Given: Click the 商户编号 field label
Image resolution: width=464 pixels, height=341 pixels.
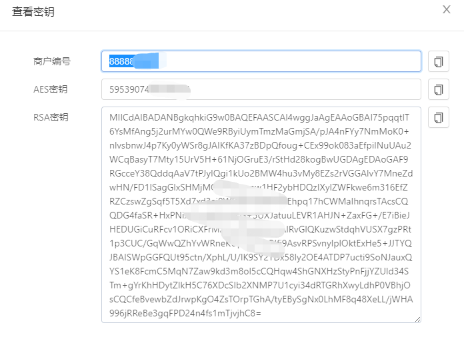Looking at the screenshot, I should (x=52, y=61).
